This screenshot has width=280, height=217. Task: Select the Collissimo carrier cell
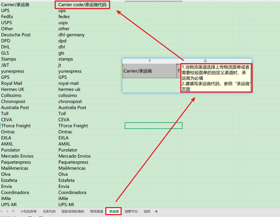pos(29,96)
